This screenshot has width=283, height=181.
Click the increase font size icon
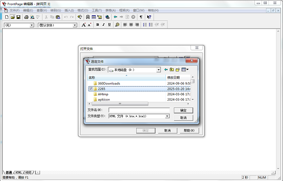(83, 25)
